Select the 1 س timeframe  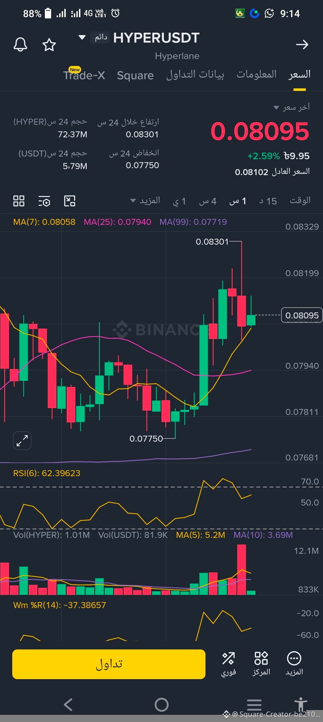pos(237,201)
